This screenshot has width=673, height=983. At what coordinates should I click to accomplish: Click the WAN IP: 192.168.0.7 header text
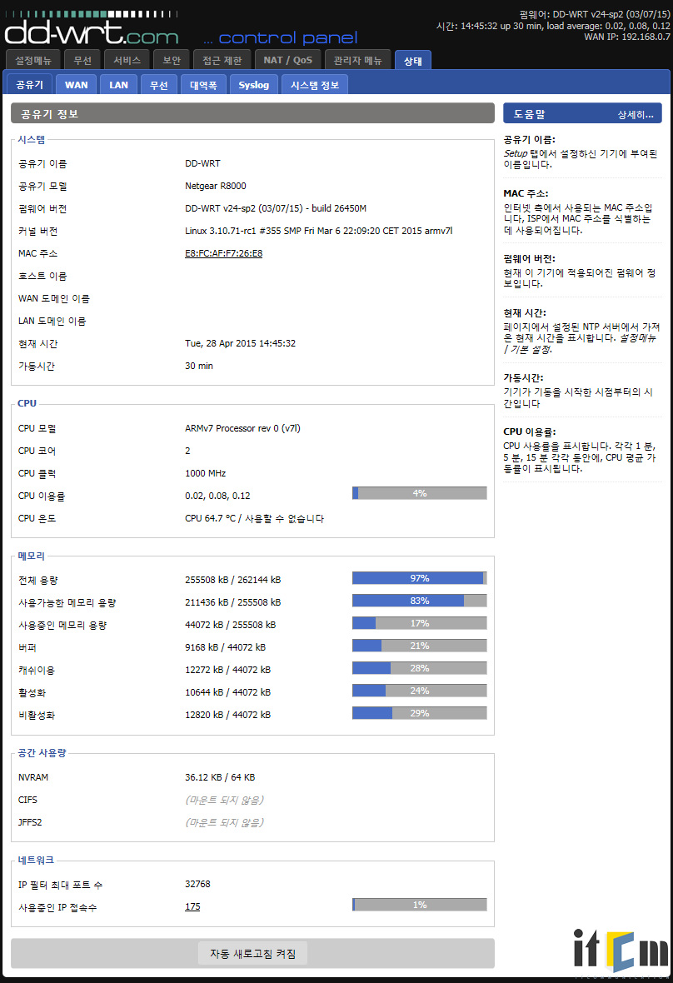click(x=626, y=37)
